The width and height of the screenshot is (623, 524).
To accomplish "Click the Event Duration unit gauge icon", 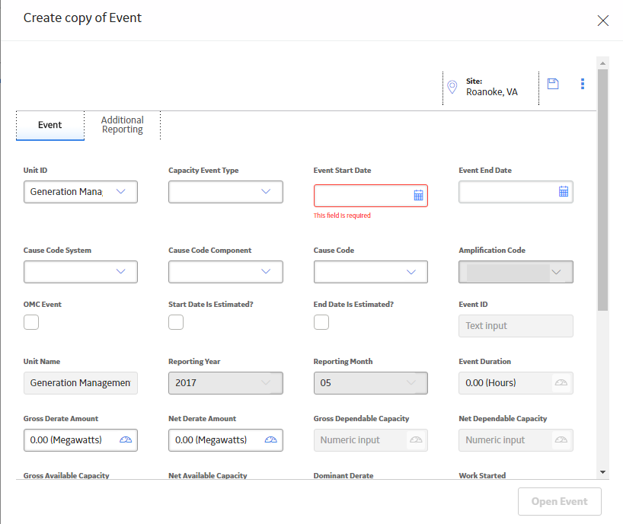I will coord(561,382).
